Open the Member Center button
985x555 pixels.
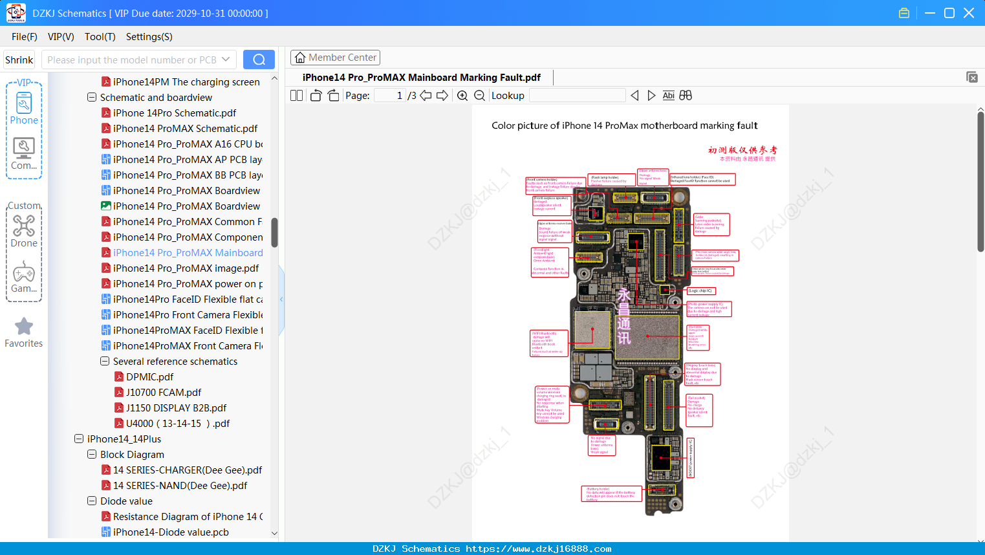coord(335,58)
